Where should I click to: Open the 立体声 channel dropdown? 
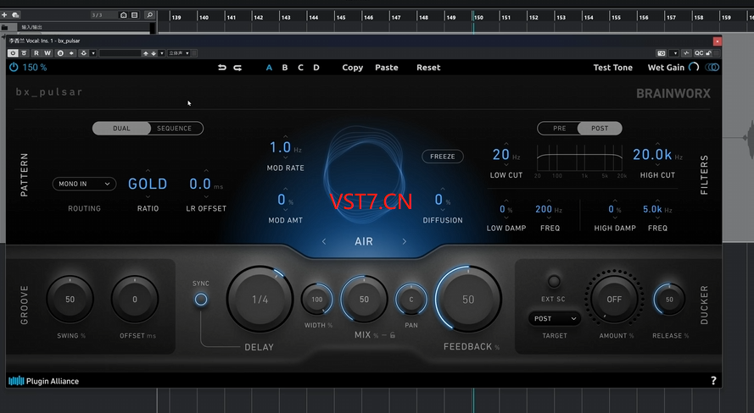coord(178,53)
